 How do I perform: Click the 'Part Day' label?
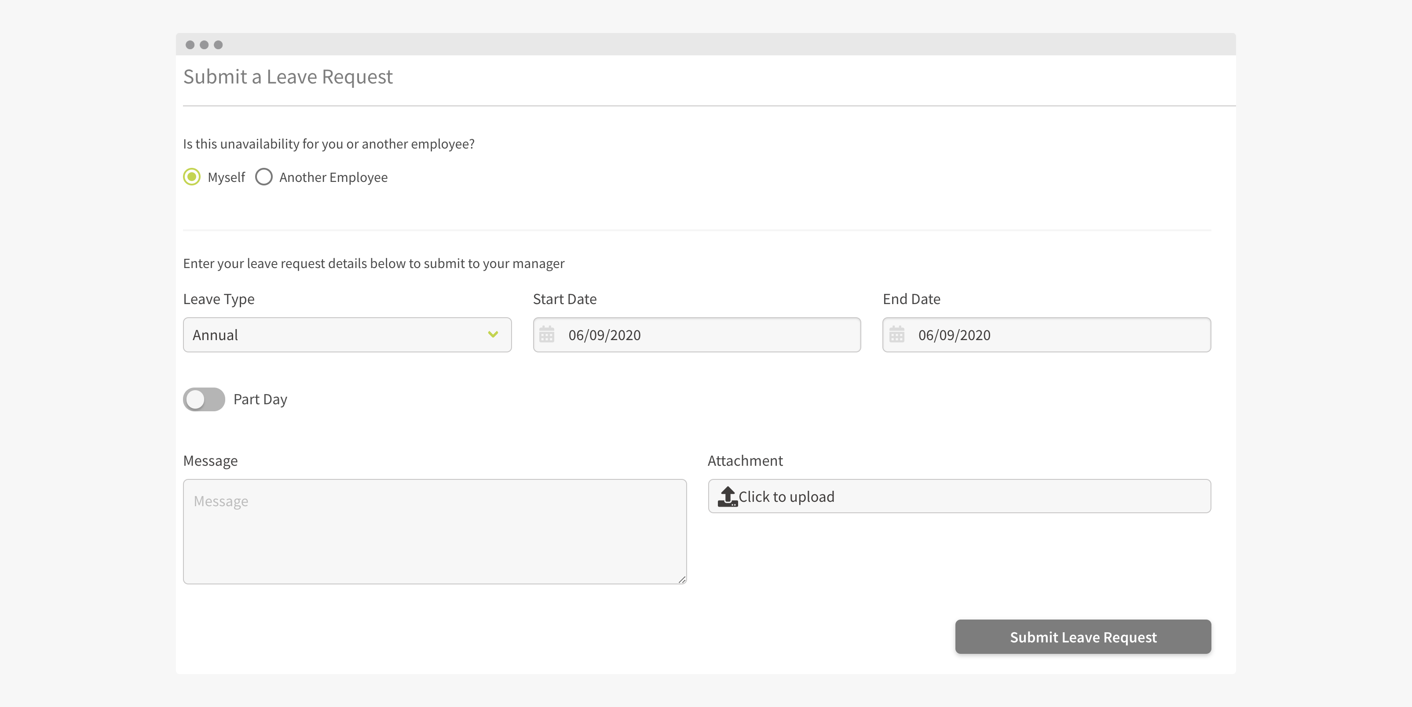point(260,400)
